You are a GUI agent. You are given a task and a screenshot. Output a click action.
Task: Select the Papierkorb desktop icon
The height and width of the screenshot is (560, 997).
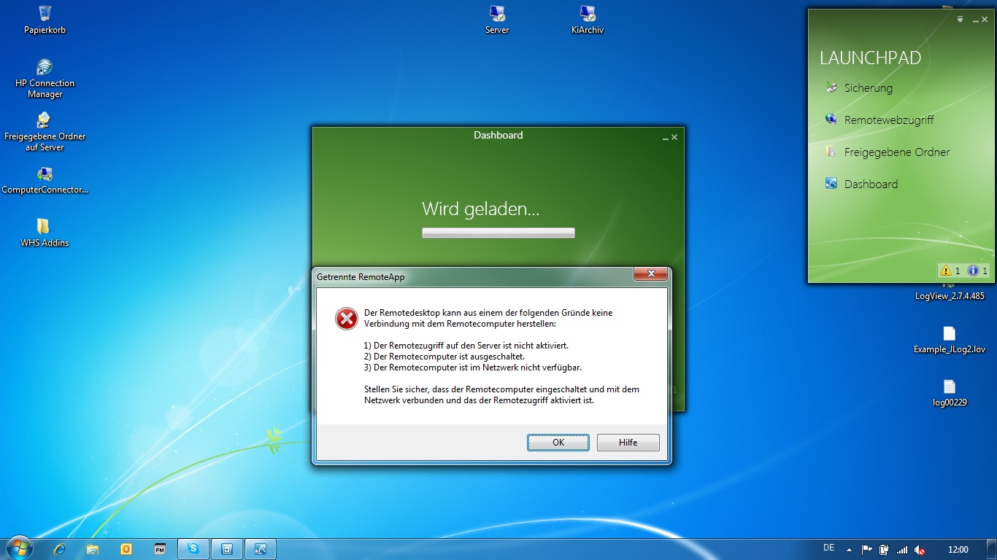[45, 20]
